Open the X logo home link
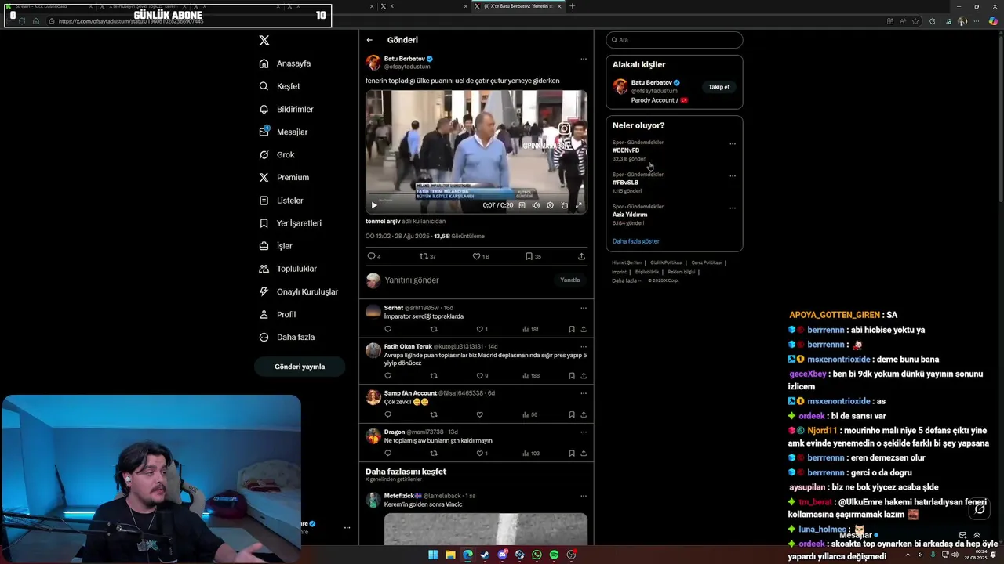This screenshot has height=564, width=1004. tap(264, 40)
